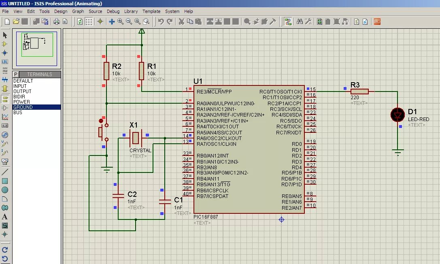Select the Tape Recorder Mode tool
The height and width of the screenshot is (264, 440).
point(5,126)
